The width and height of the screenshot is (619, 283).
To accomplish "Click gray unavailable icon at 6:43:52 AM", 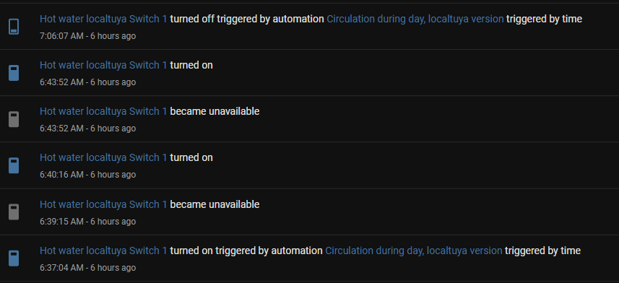I will [x=14, y=119].
